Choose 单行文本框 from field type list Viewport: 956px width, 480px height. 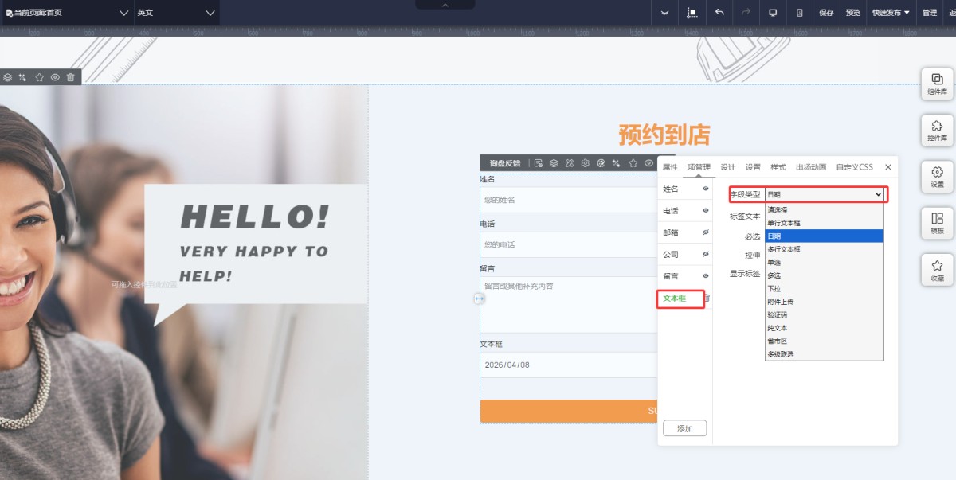click(x=824, y=223)
